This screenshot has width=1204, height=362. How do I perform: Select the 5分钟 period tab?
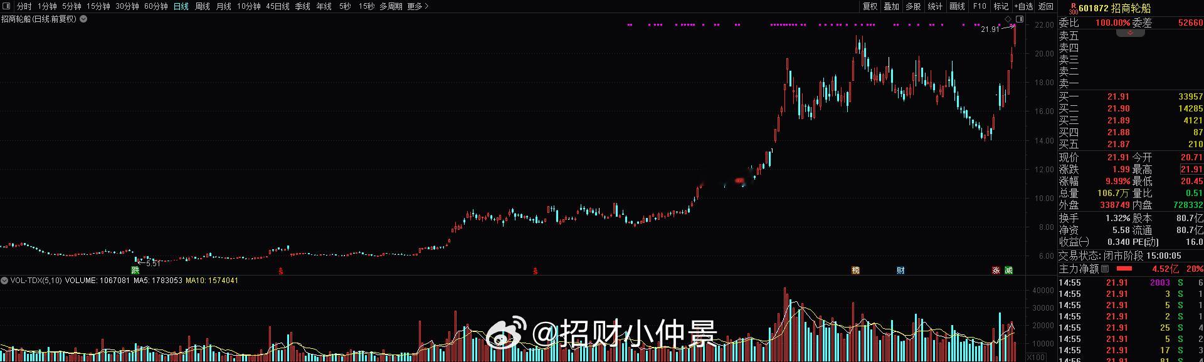click(x=71, y=6)
